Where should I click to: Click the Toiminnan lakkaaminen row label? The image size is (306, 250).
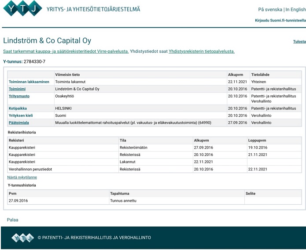[x=29, y=82]
